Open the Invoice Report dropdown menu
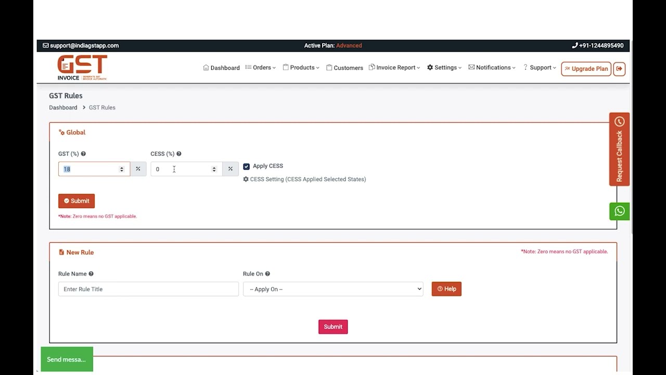The image size is (666, 375). [394, 68]
